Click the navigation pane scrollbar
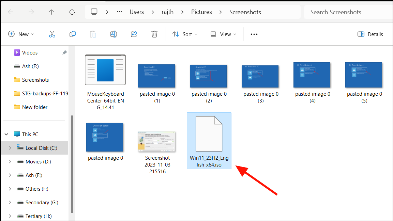Screen dimensions: 393x221 (x=72, y=164)
